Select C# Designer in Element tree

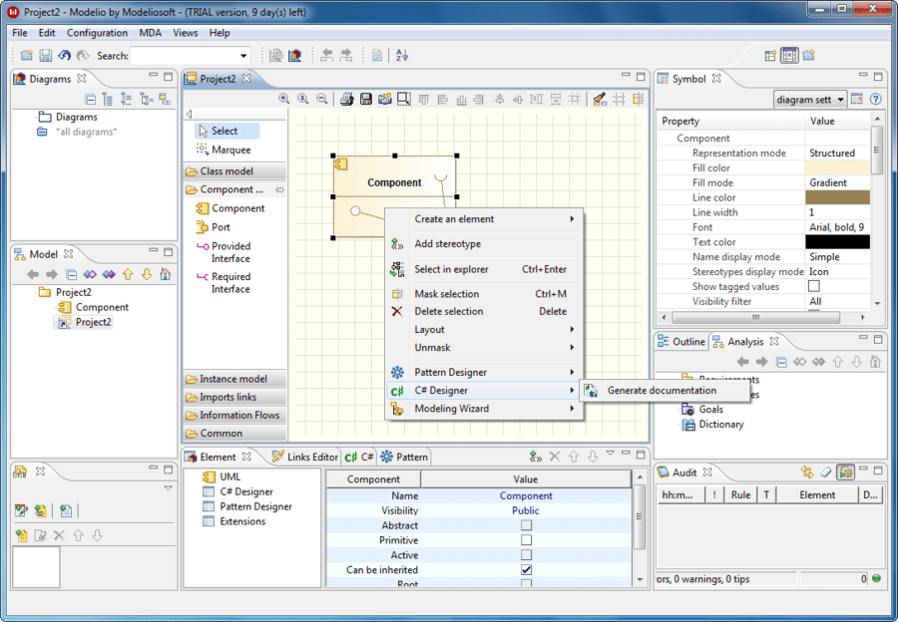click(238, 491)
